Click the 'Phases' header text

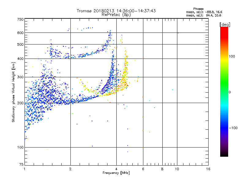point(198,9)
